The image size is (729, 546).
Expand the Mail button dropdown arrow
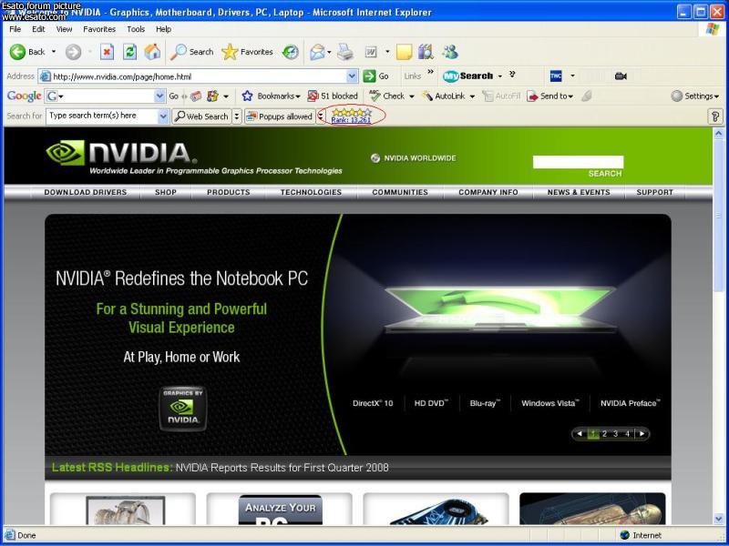(x=329, y=52)
